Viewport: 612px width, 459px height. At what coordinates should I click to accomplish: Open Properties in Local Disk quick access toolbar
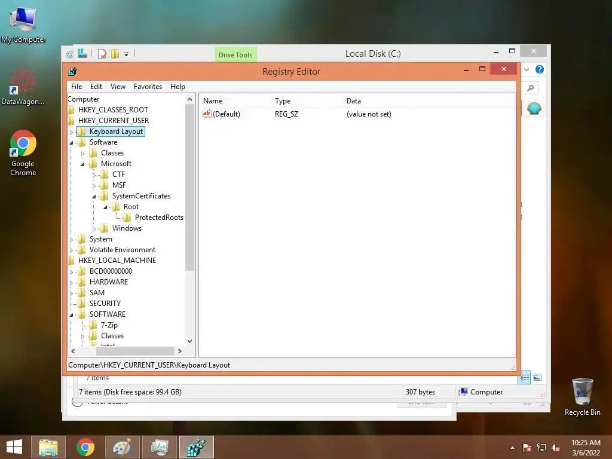point(102,54)
